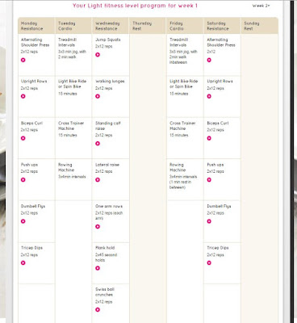
Task: Click the Plank hold exercise title
Action: point(105,248)
